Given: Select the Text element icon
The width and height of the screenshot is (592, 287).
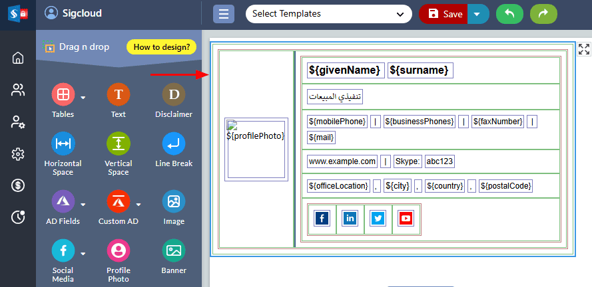Looking at the screenshot, I should coord(118,94).
